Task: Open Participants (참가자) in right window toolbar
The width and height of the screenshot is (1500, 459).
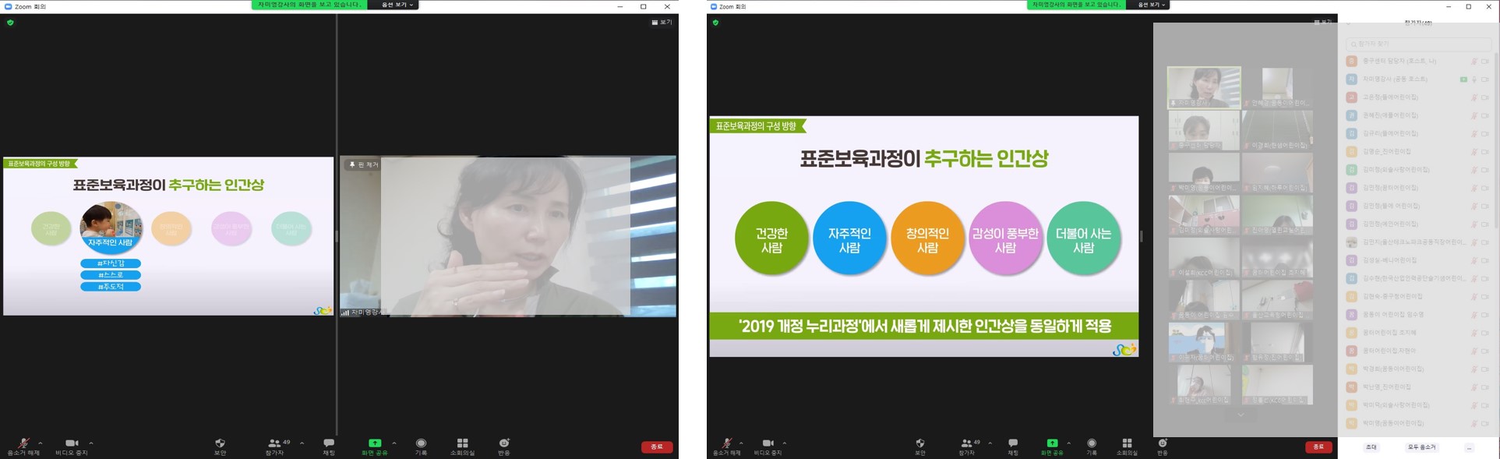Action: coord(966,443)
